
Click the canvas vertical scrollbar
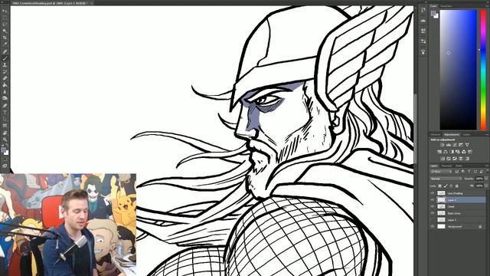click(415, 128)
